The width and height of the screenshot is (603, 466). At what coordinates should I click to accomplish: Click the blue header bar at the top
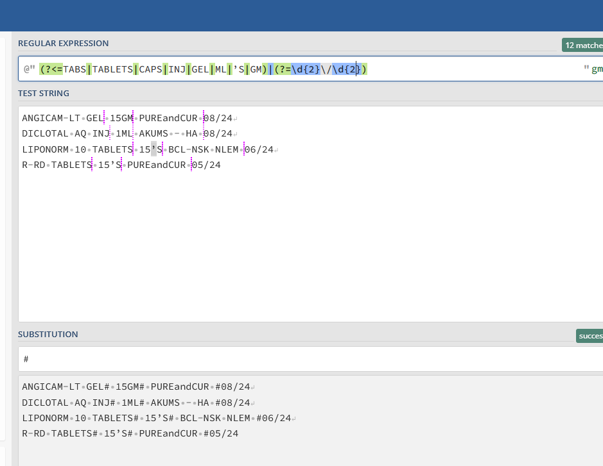click(x=302, y=13)
